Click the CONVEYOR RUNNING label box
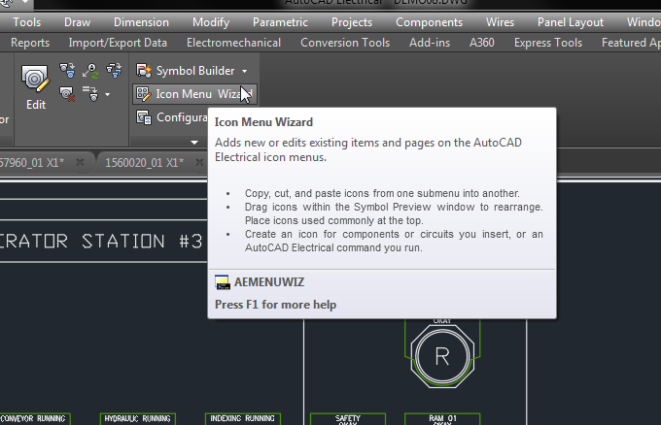661x425 pixels. coord(33,418)
